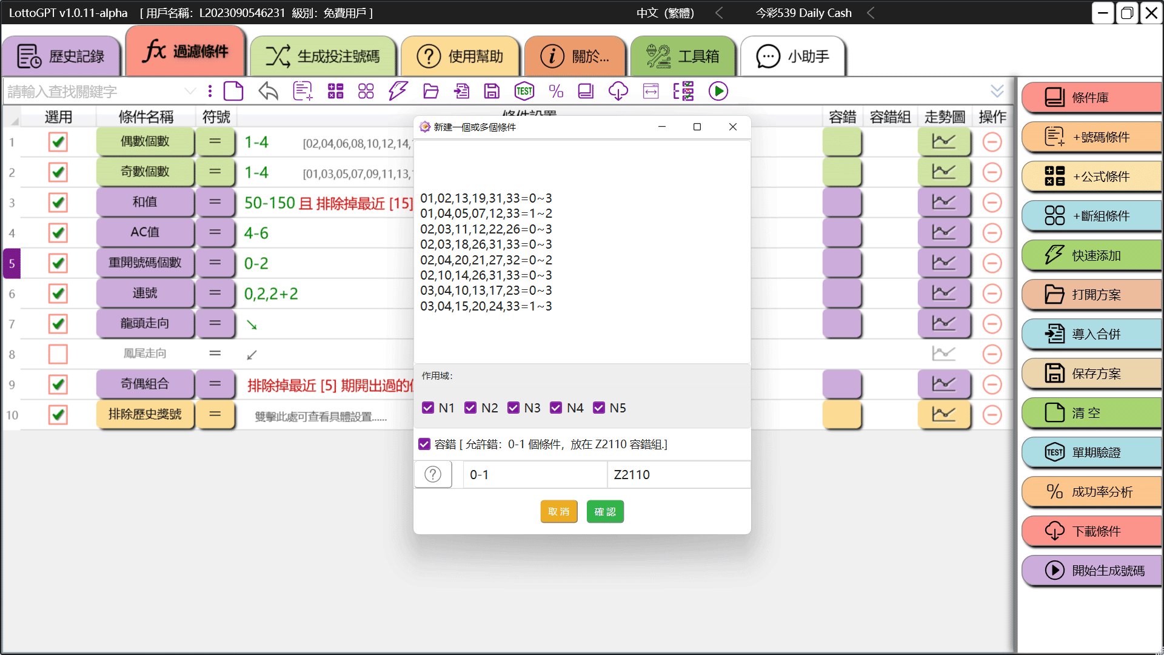Switch to the 生成投注號碼 tab
This screenshot has width=1164, height=655.
click(x=323, y=56)
